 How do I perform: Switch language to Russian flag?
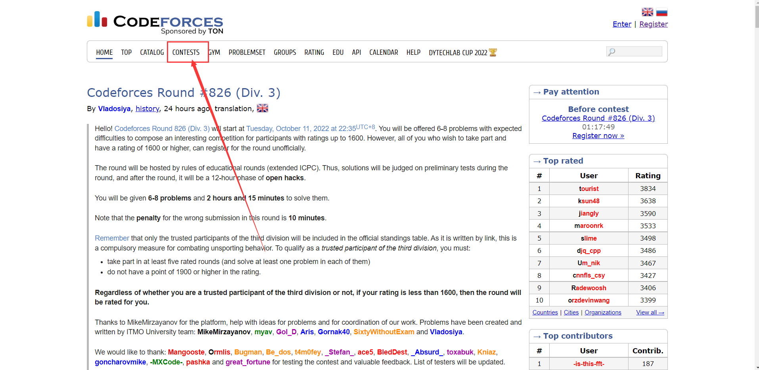click(661, 12)
